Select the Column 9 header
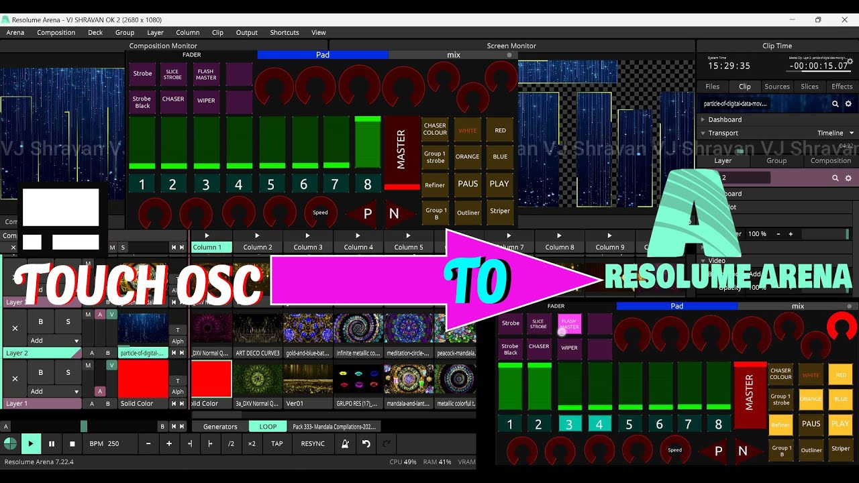Screen dimensions: 859x483 [x=610, y=247]
